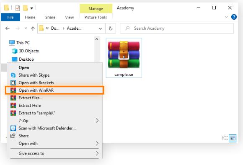Open the File ribbon tab

tap(10, 17)
